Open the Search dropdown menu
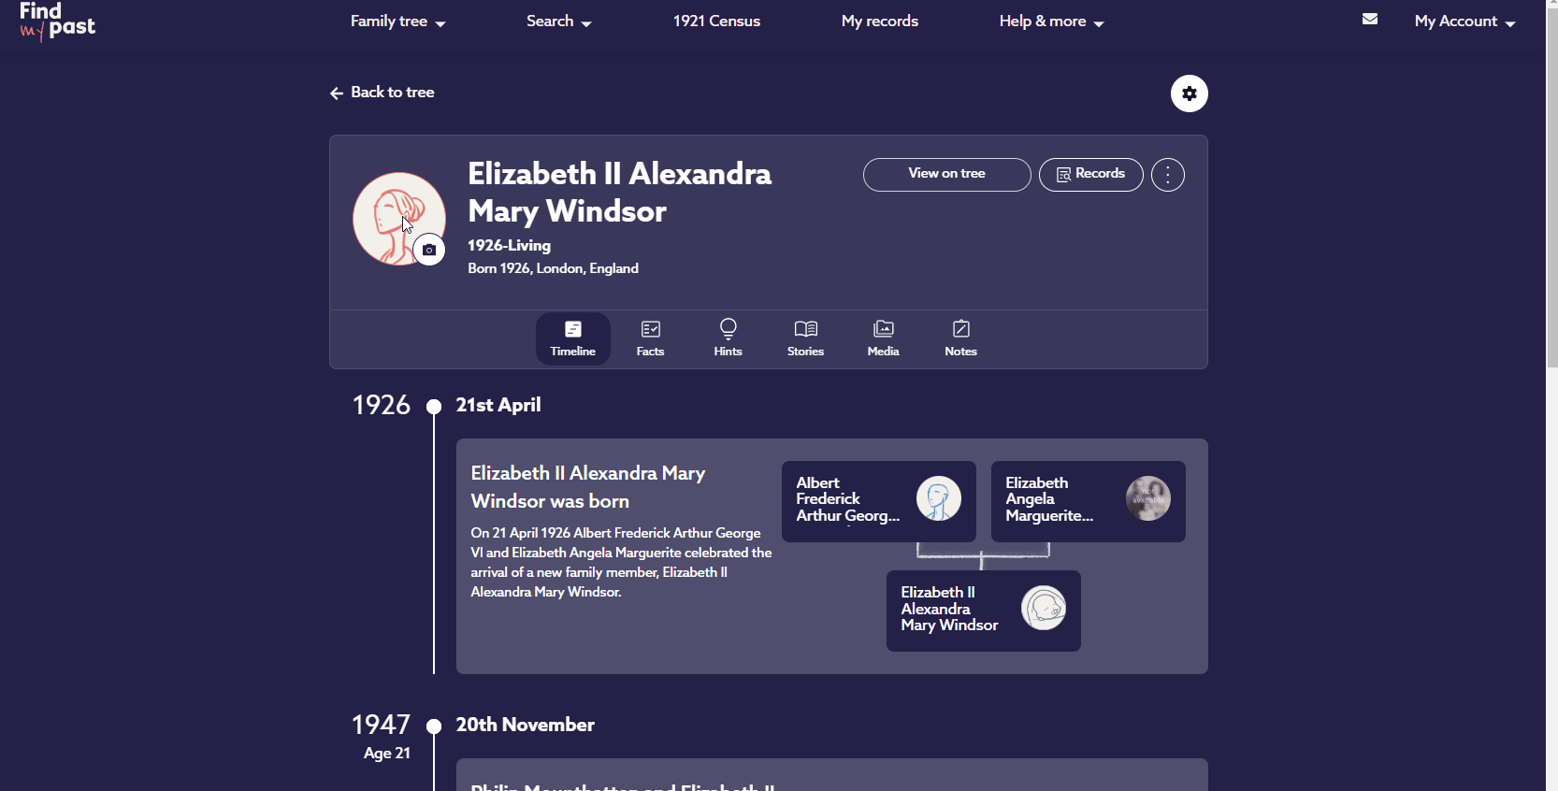 [x=558, y=21]
